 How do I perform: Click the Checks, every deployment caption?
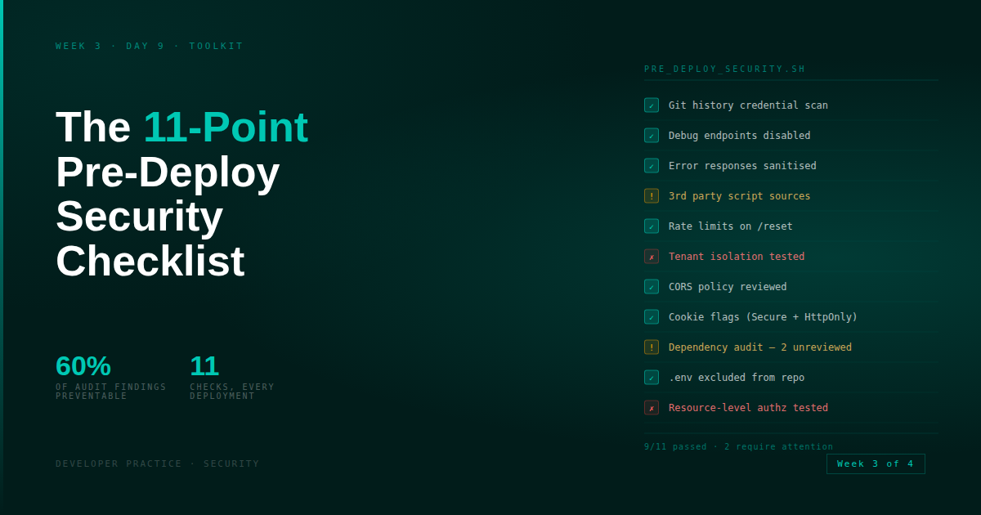click(232, 392)
